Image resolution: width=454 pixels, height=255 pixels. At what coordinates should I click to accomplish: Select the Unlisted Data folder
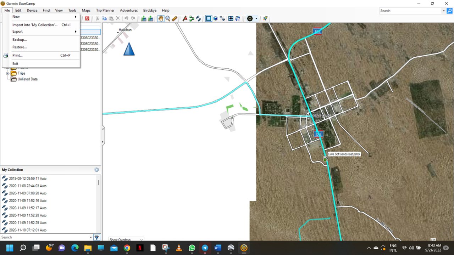24,79
